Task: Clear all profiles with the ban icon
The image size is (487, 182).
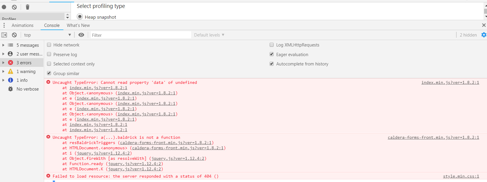Action: (x=14, y=7)
